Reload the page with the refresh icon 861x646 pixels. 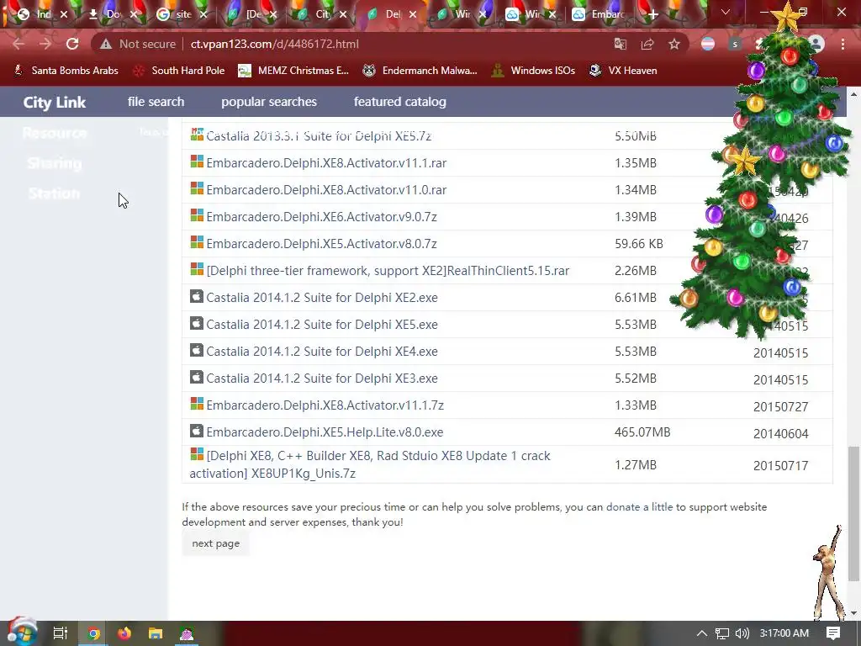coord(72,44)
